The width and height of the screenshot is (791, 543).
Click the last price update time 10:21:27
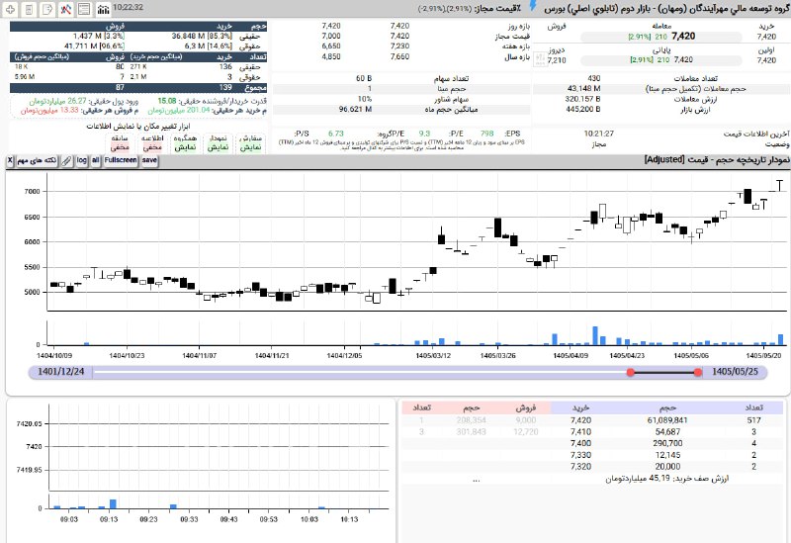pos(599,134)
